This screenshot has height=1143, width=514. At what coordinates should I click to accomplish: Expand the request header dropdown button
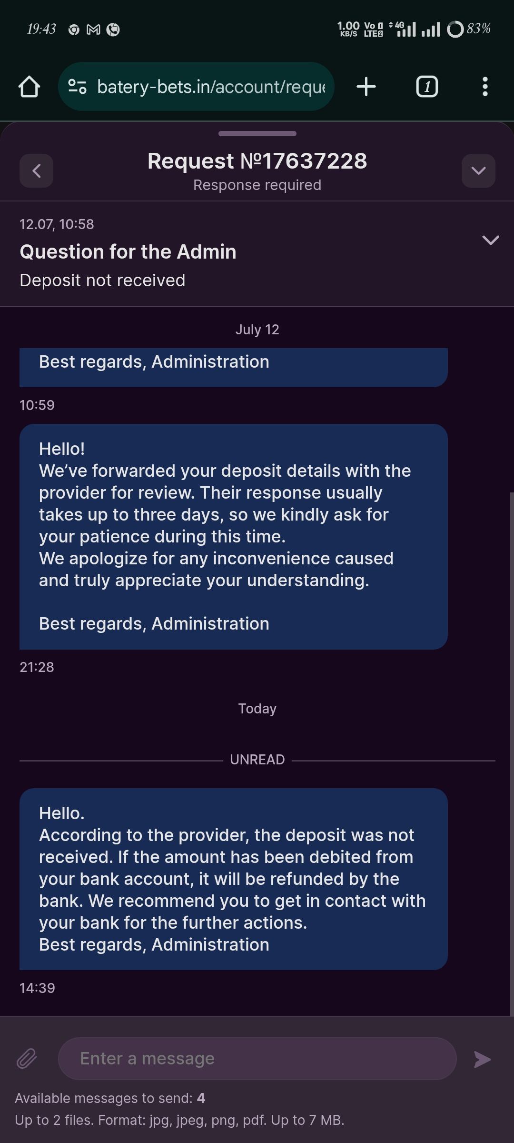click(478, 170)
